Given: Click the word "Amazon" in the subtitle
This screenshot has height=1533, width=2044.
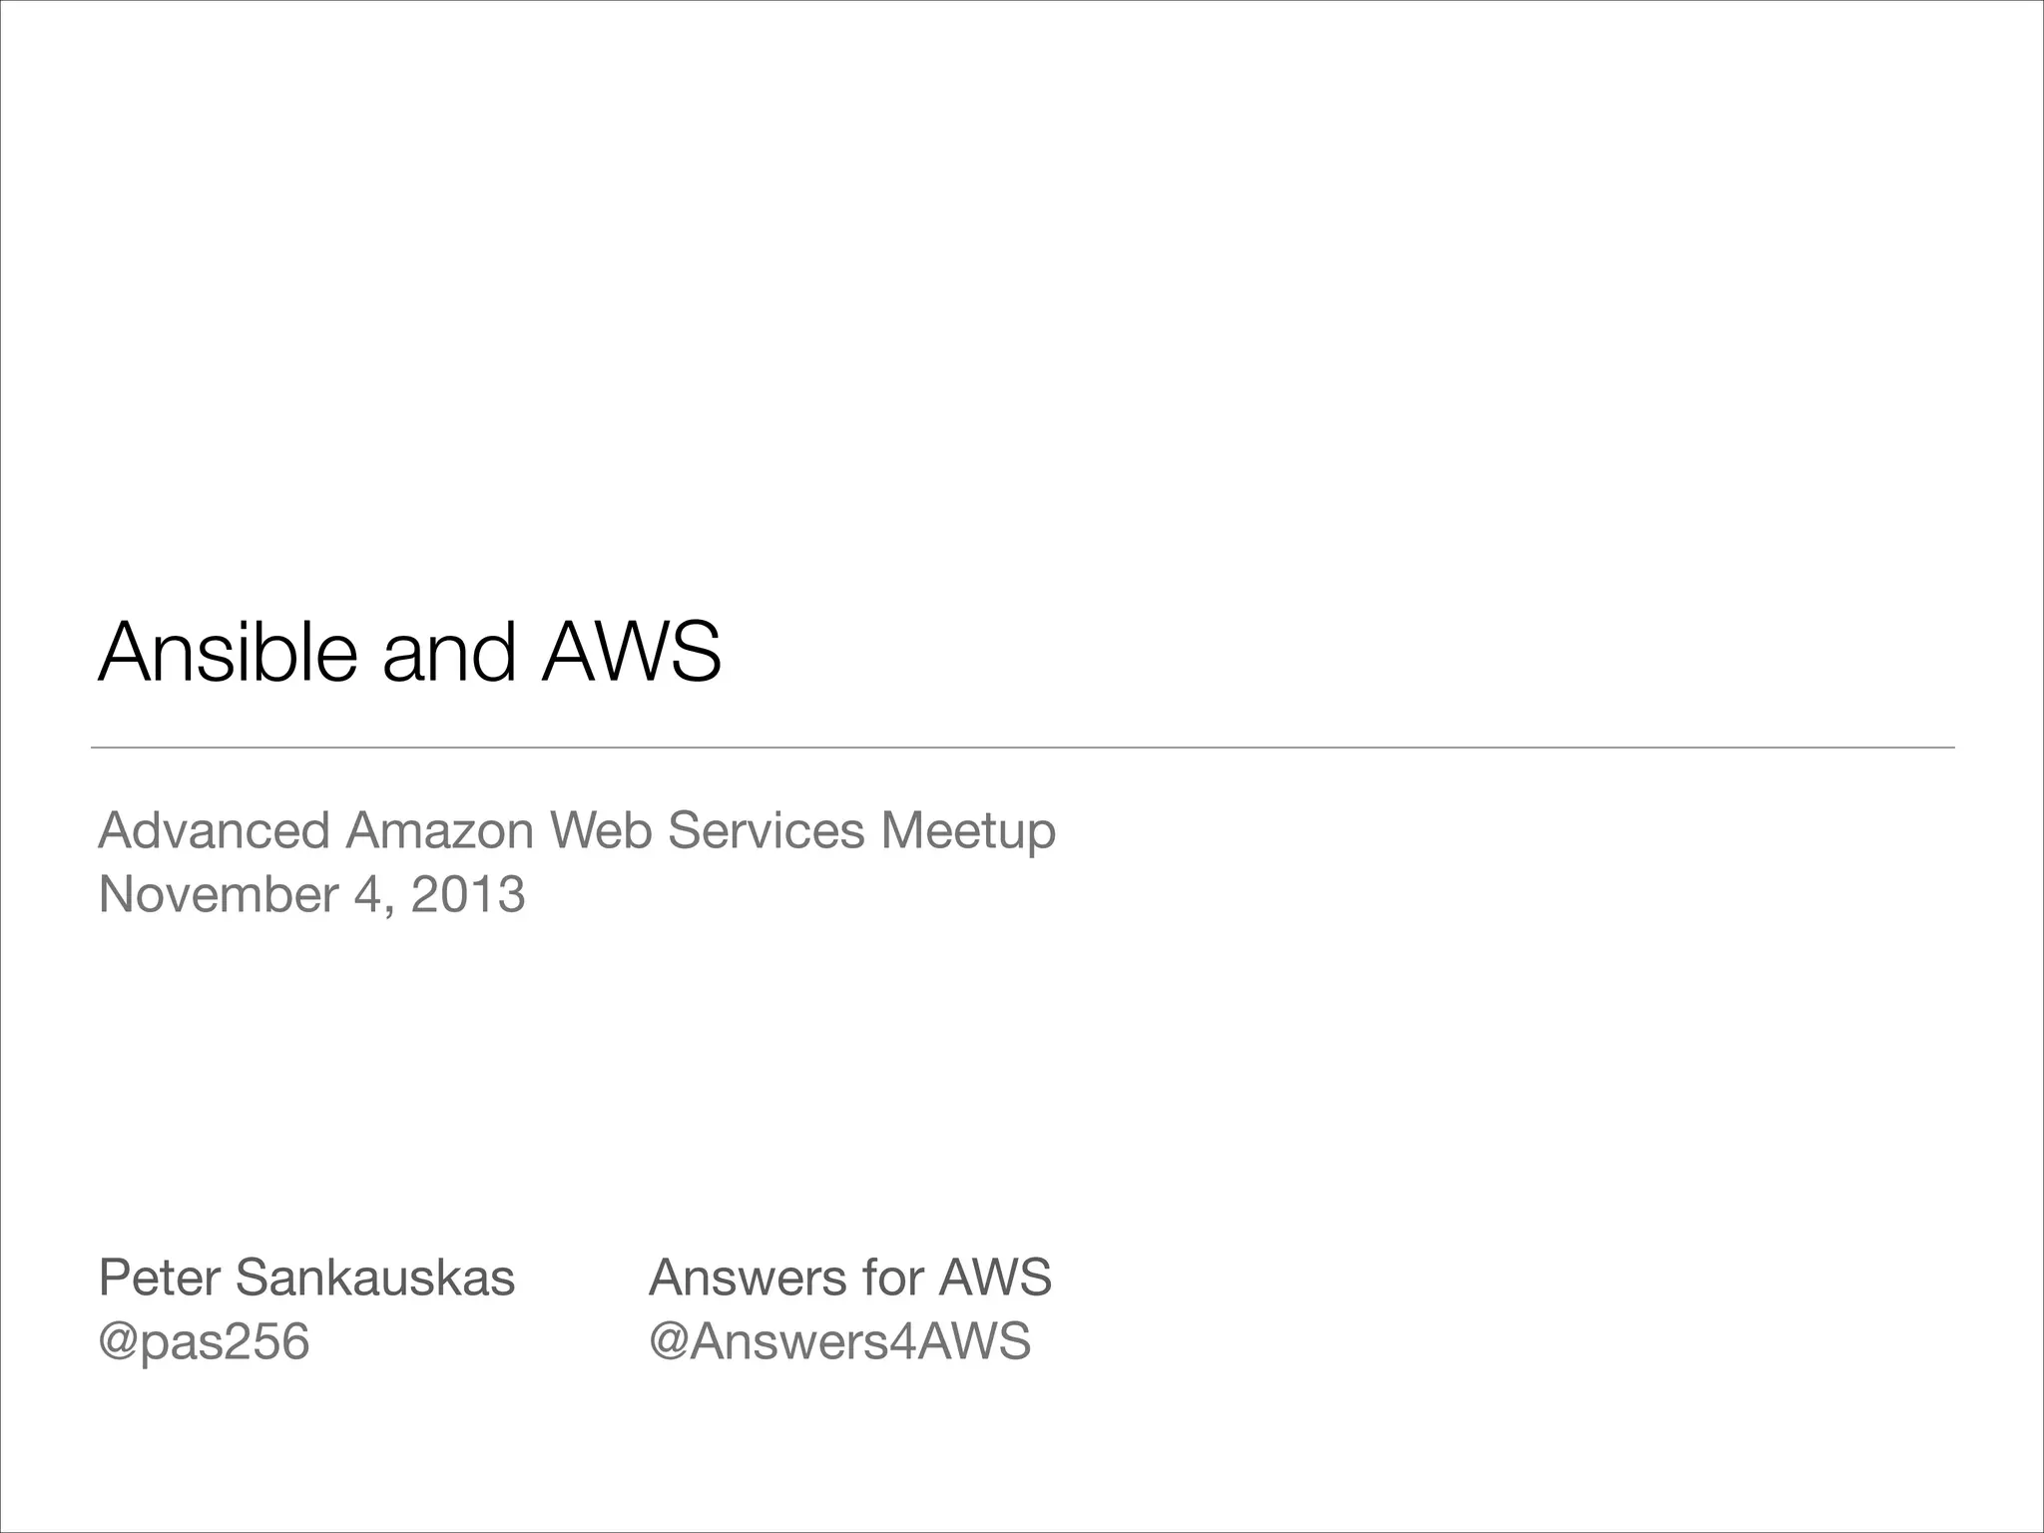Looking at the screenshot, I should click(440, 830).
